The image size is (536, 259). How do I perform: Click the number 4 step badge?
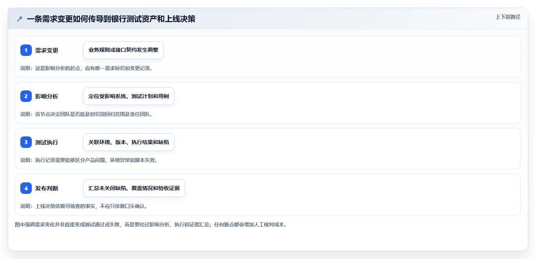point(26,188)
